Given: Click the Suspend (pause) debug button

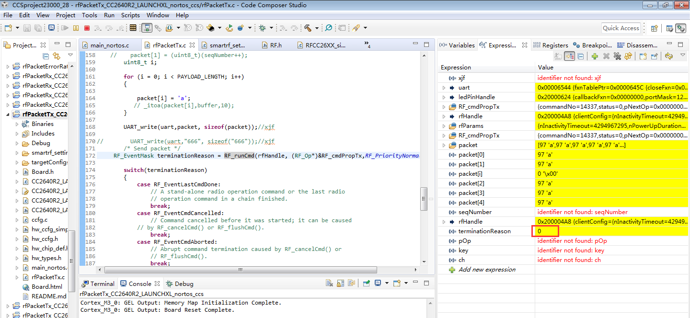Looking at the screenshot, I should pos(76,28).
